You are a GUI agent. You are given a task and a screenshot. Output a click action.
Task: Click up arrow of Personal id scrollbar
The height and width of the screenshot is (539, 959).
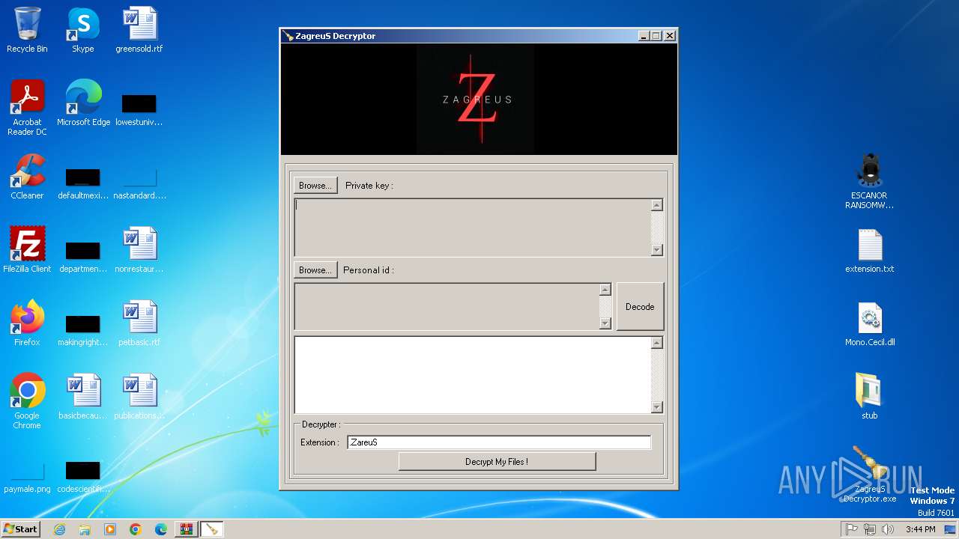605,290
